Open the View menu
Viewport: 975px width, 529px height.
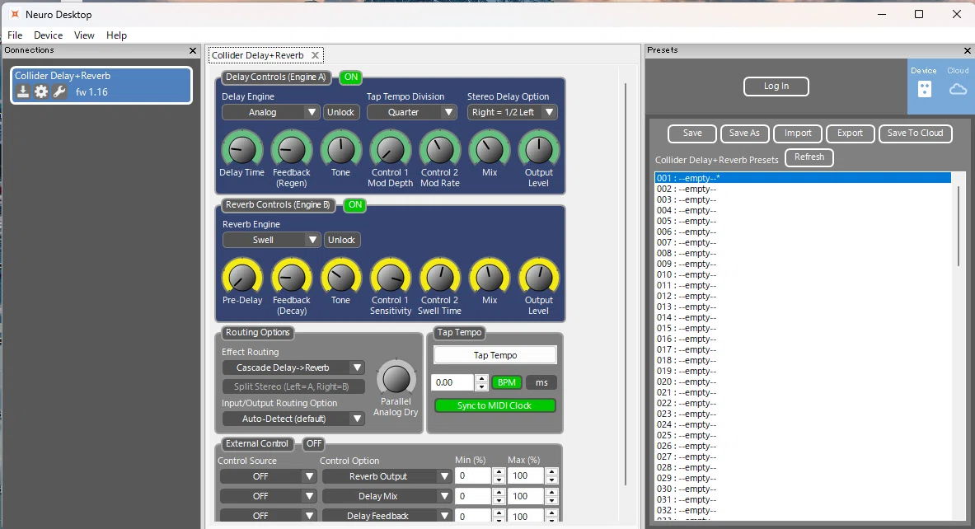tap(84, 35)
